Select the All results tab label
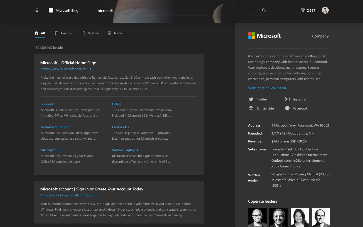The image size is (363, 227). point(43,33)
